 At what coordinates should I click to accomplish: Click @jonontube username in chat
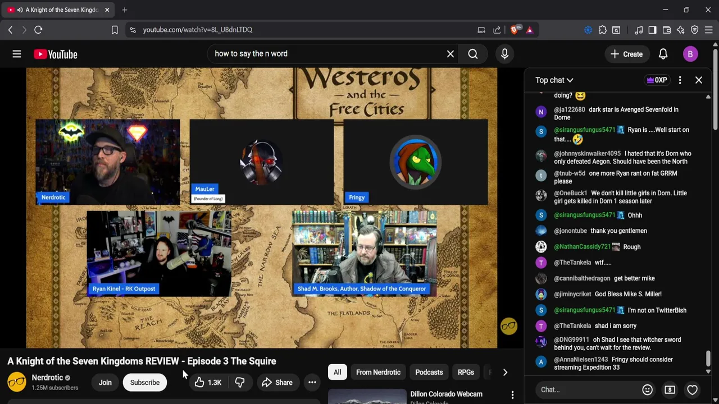[x=570, y=231]
